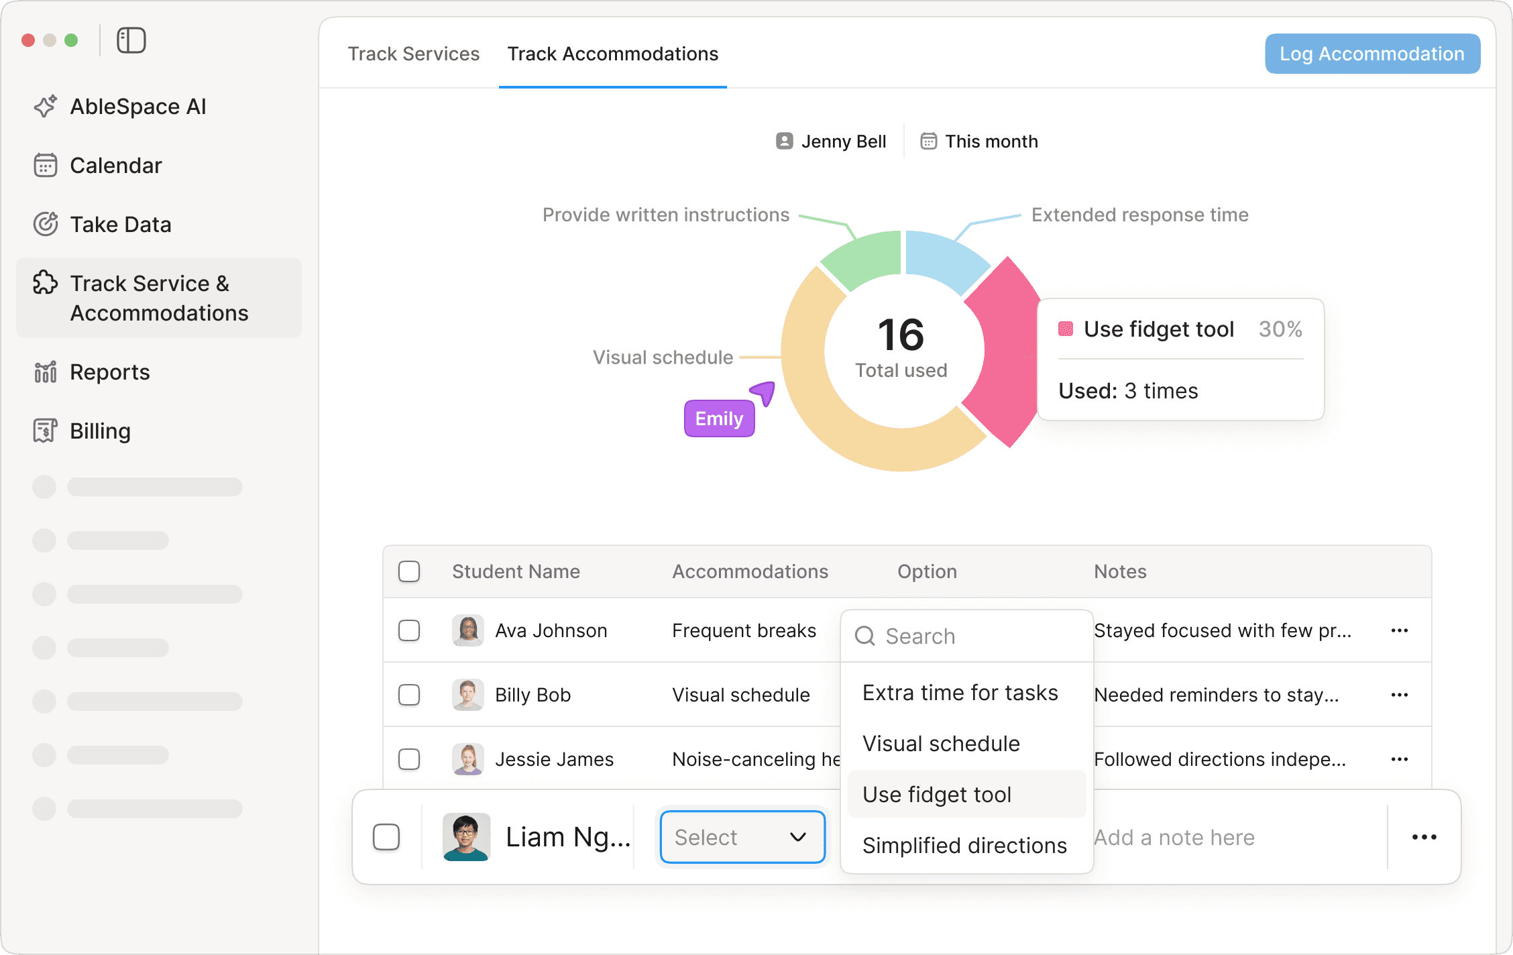The width and height of the screenshot is (1513, 955).
Task: Go to Calendar in sidebar
Action: point(159,166)
